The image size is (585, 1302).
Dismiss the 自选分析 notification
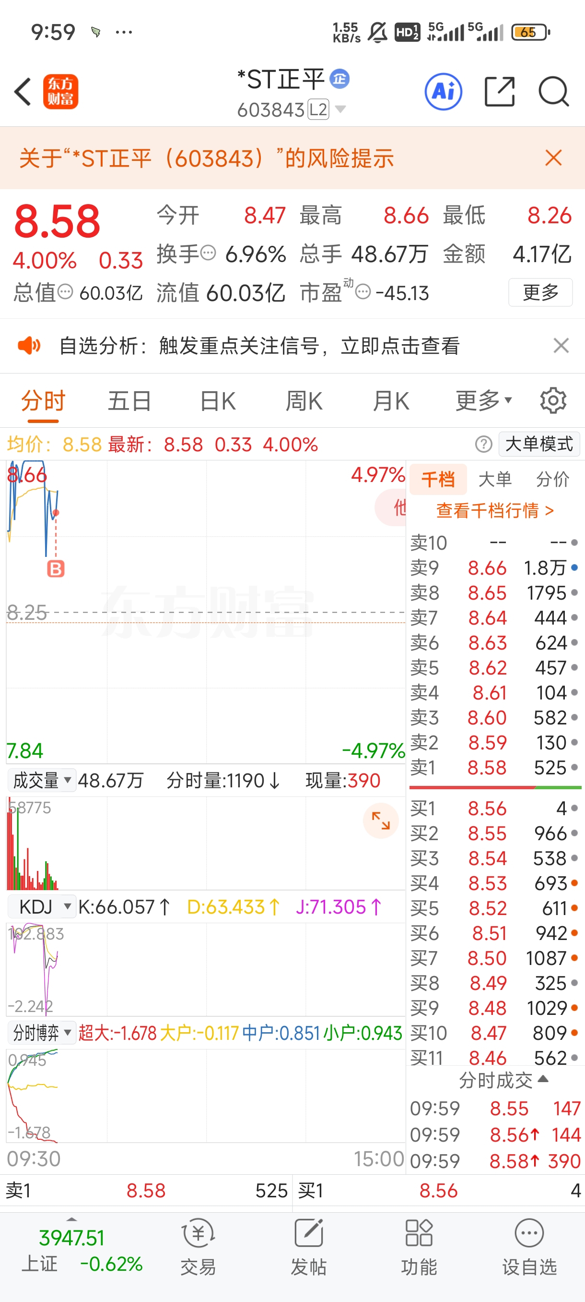[561, 346]
